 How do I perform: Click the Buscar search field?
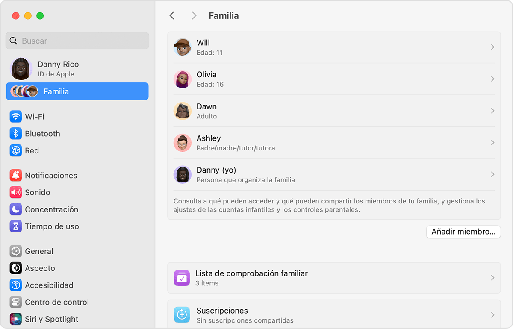77,41
